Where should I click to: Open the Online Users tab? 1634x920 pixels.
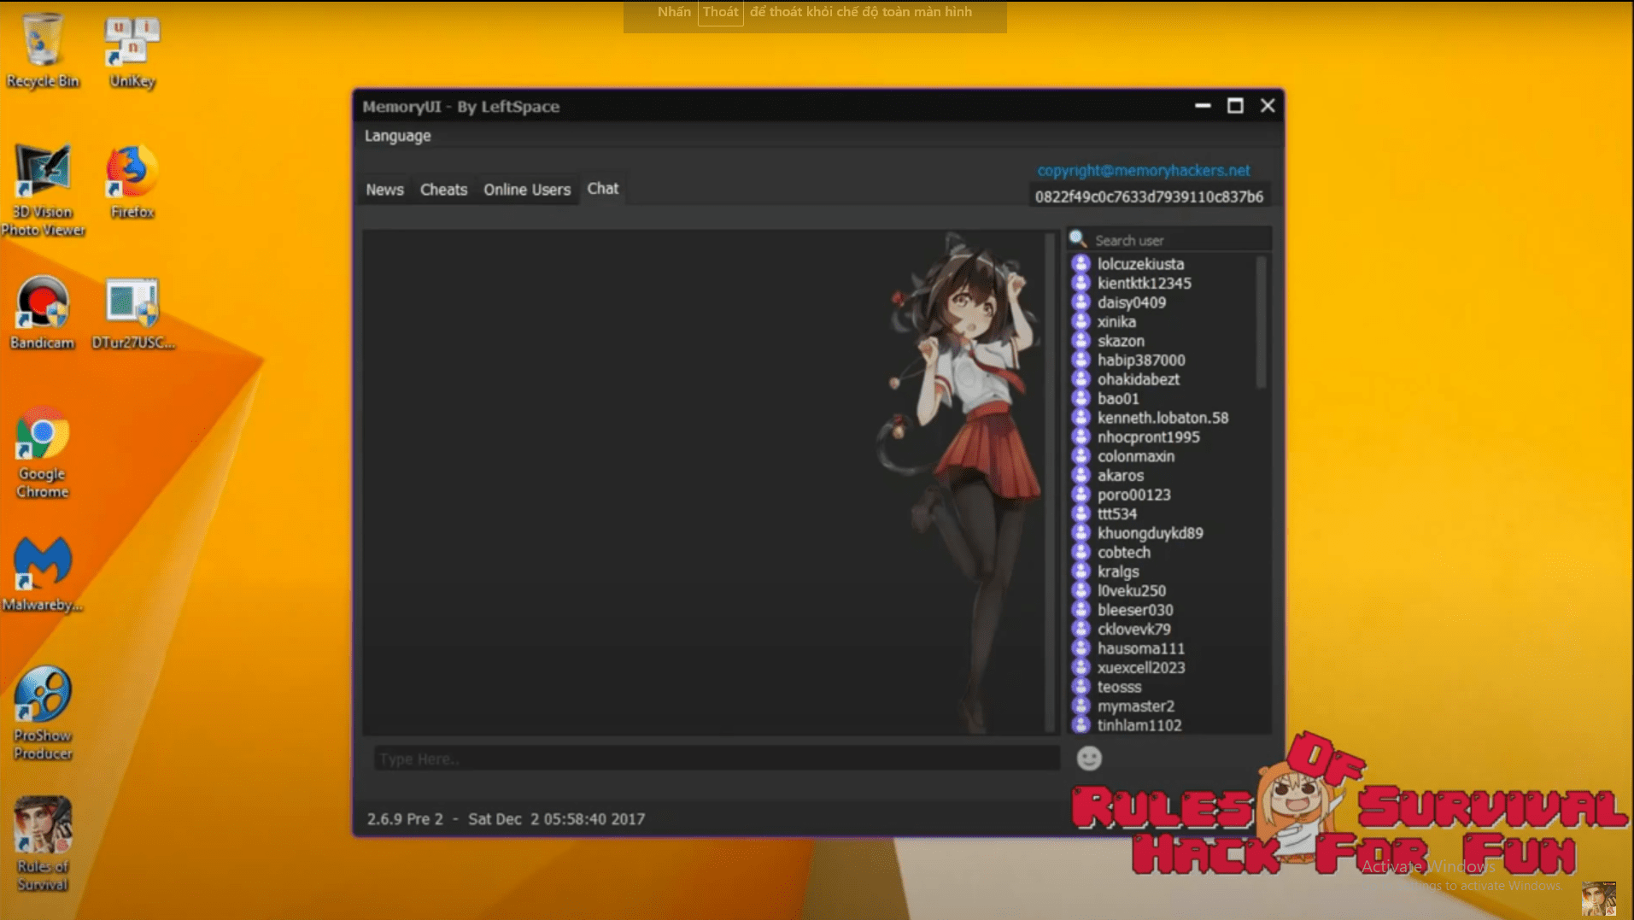tap(527, 190)
